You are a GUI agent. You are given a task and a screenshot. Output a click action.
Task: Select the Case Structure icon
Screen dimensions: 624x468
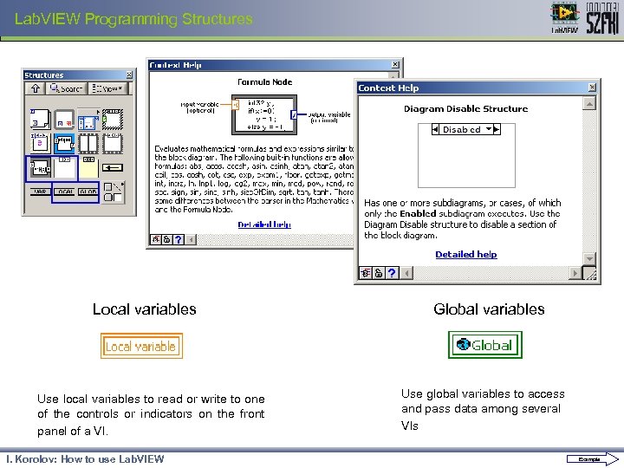tap(113, 119)
